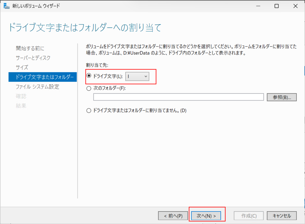Viewport: 305px width, 224px height.
Task: Minimize the 新しいボリューム ウィザード window
Action: click(258, 6)
